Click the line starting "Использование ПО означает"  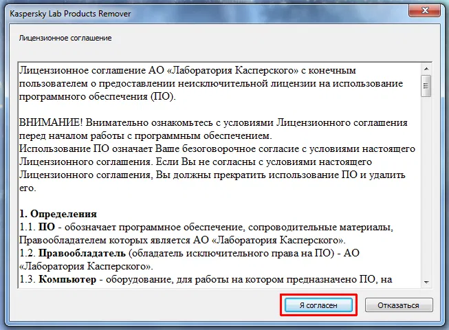(217, 148)
